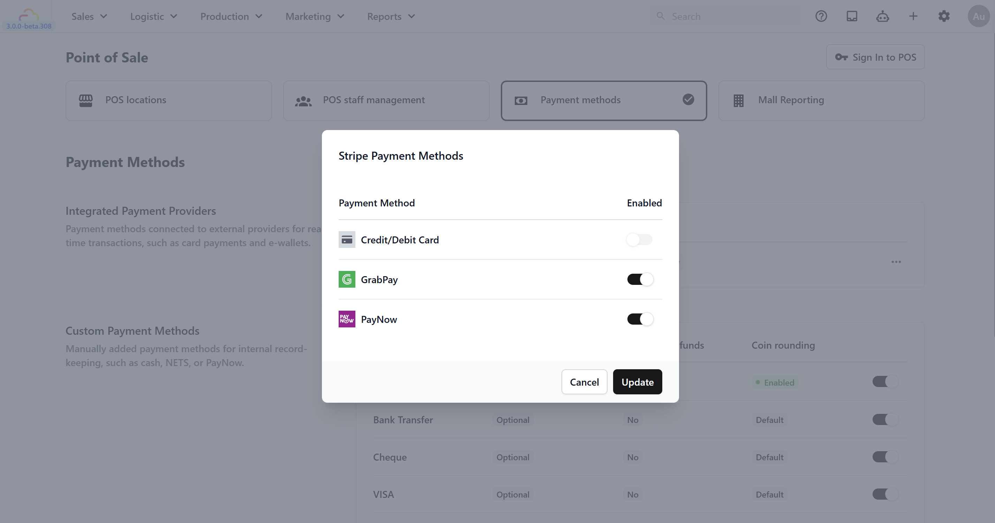Screen dimensions: 995x523
Task: Click the green Enabled coin rounding badge
Action: [775, 382]
